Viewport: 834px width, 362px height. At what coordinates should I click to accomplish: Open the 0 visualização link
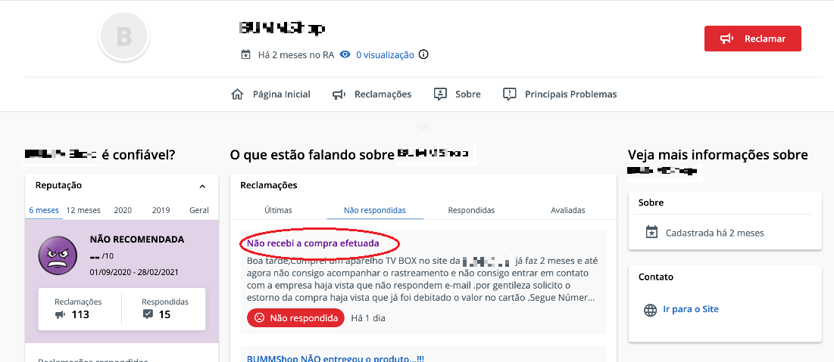coord(385,54)
